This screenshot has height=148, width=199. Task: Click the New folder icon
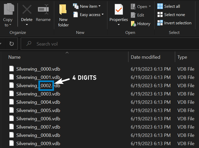63,10
